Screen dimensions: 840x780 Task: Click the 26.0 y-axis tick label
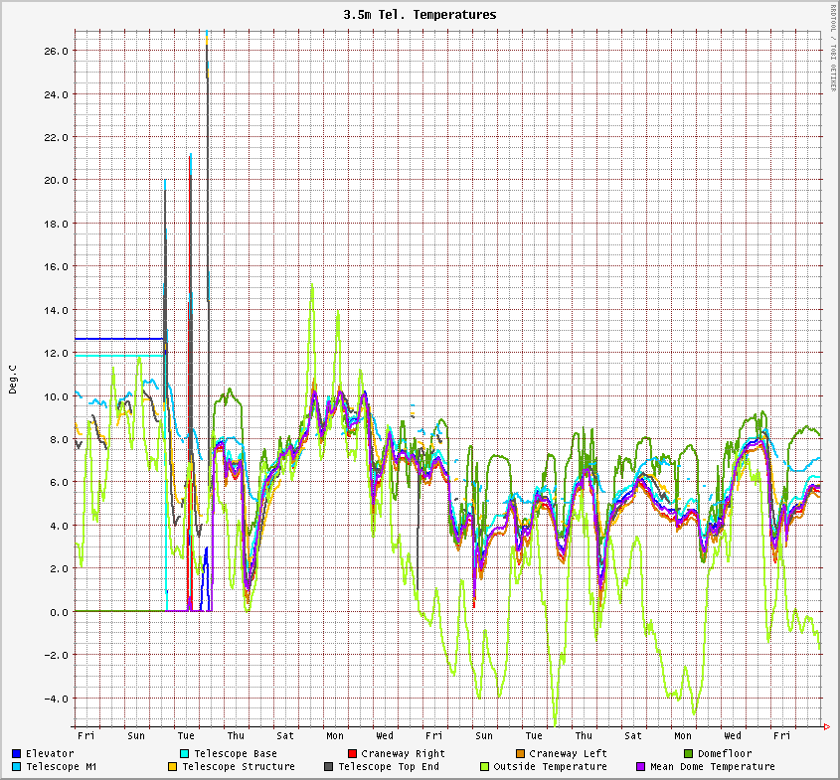[x=56, y=51]
